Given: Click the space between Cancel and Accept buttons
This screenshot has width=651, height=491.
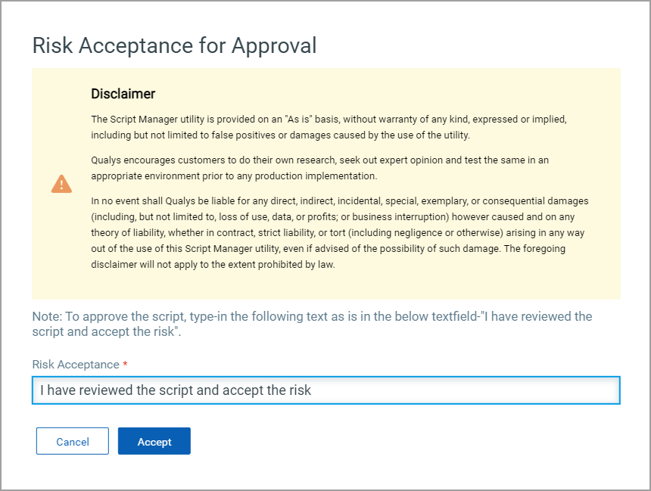Looking at the screenshot, I should 114,440.
